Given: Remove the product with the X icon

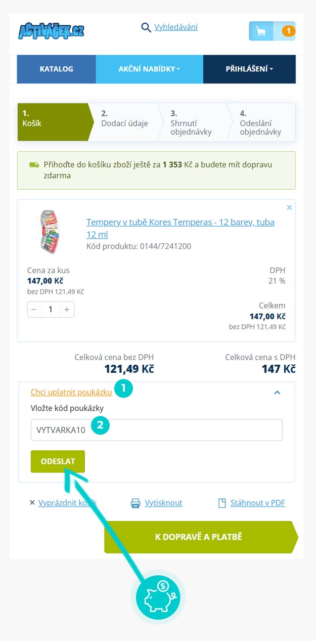Looking at the screenshot, I should tap(289, 207).
